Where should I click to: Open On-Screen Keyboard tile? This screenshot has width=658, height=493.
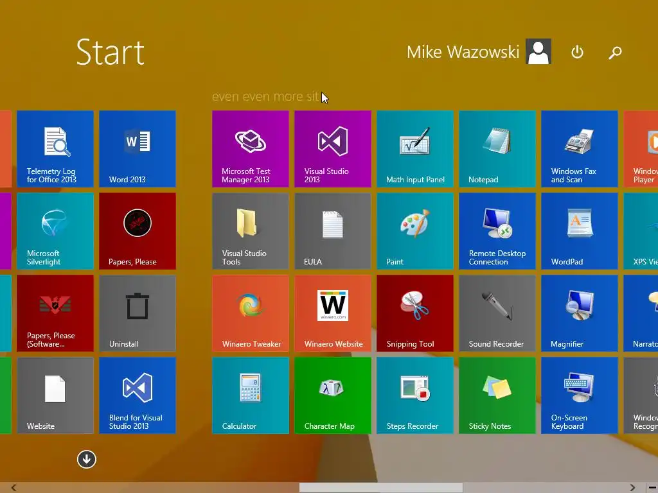(580, 395)
